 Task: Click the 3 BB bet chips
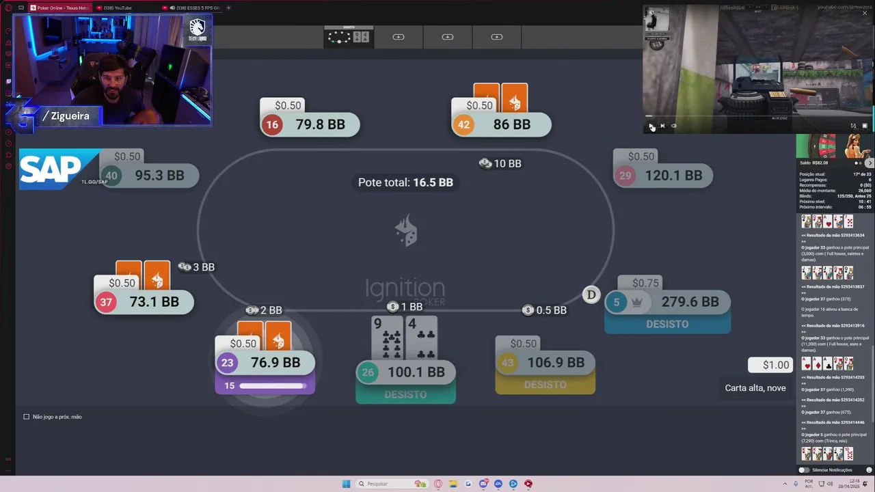(197, 267)
